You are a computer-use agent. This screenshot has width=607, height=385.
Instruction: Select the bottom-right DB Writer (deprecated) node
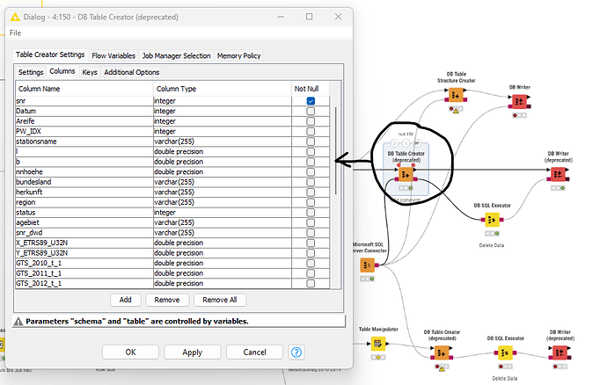(x=559, y=352)
